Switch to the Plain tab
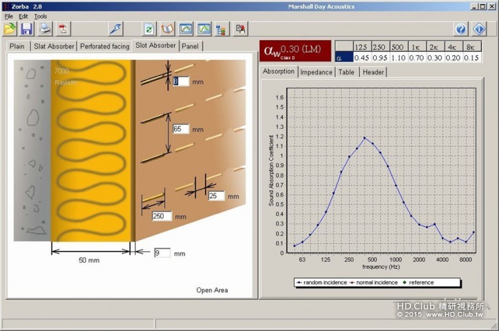The height and width of the screenshot is (331, 499). pos(17,47)
